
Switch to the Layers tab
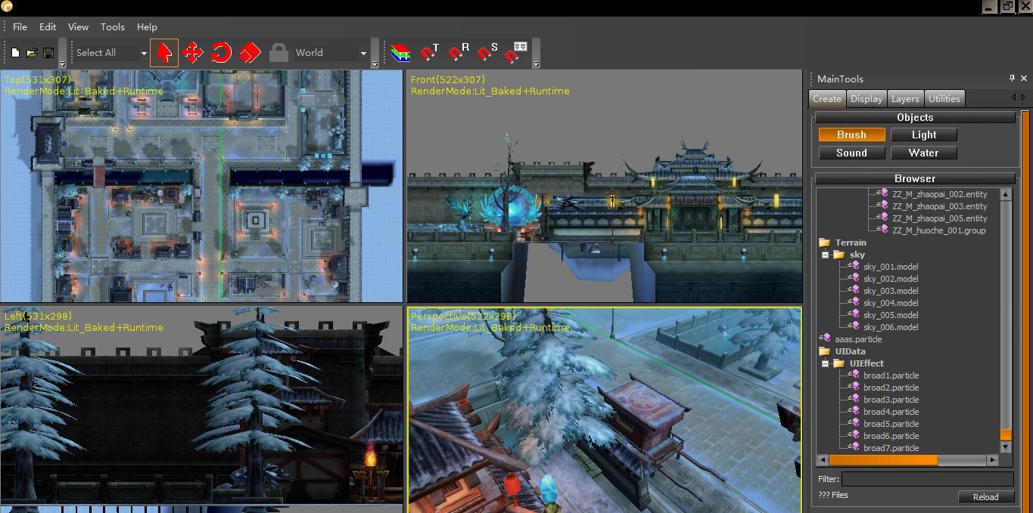pyautogui.click(x=905, y=99)
